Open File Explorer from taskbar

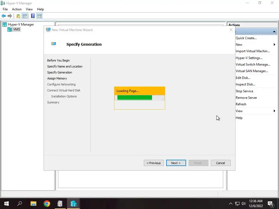[33, 204]
